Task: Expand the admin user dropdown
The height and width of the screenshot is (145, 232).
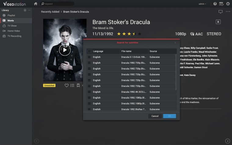Action: tap(202, 4)
